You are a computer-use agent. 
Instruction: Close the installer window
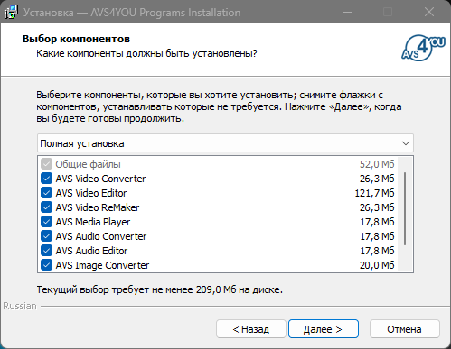click(429, 12)
